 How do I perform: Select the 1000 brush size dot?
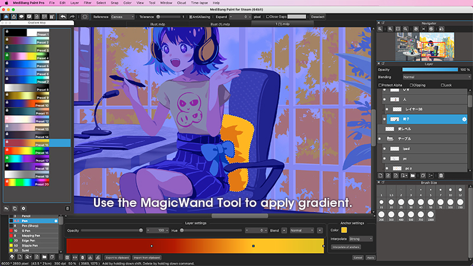[430, 215]
